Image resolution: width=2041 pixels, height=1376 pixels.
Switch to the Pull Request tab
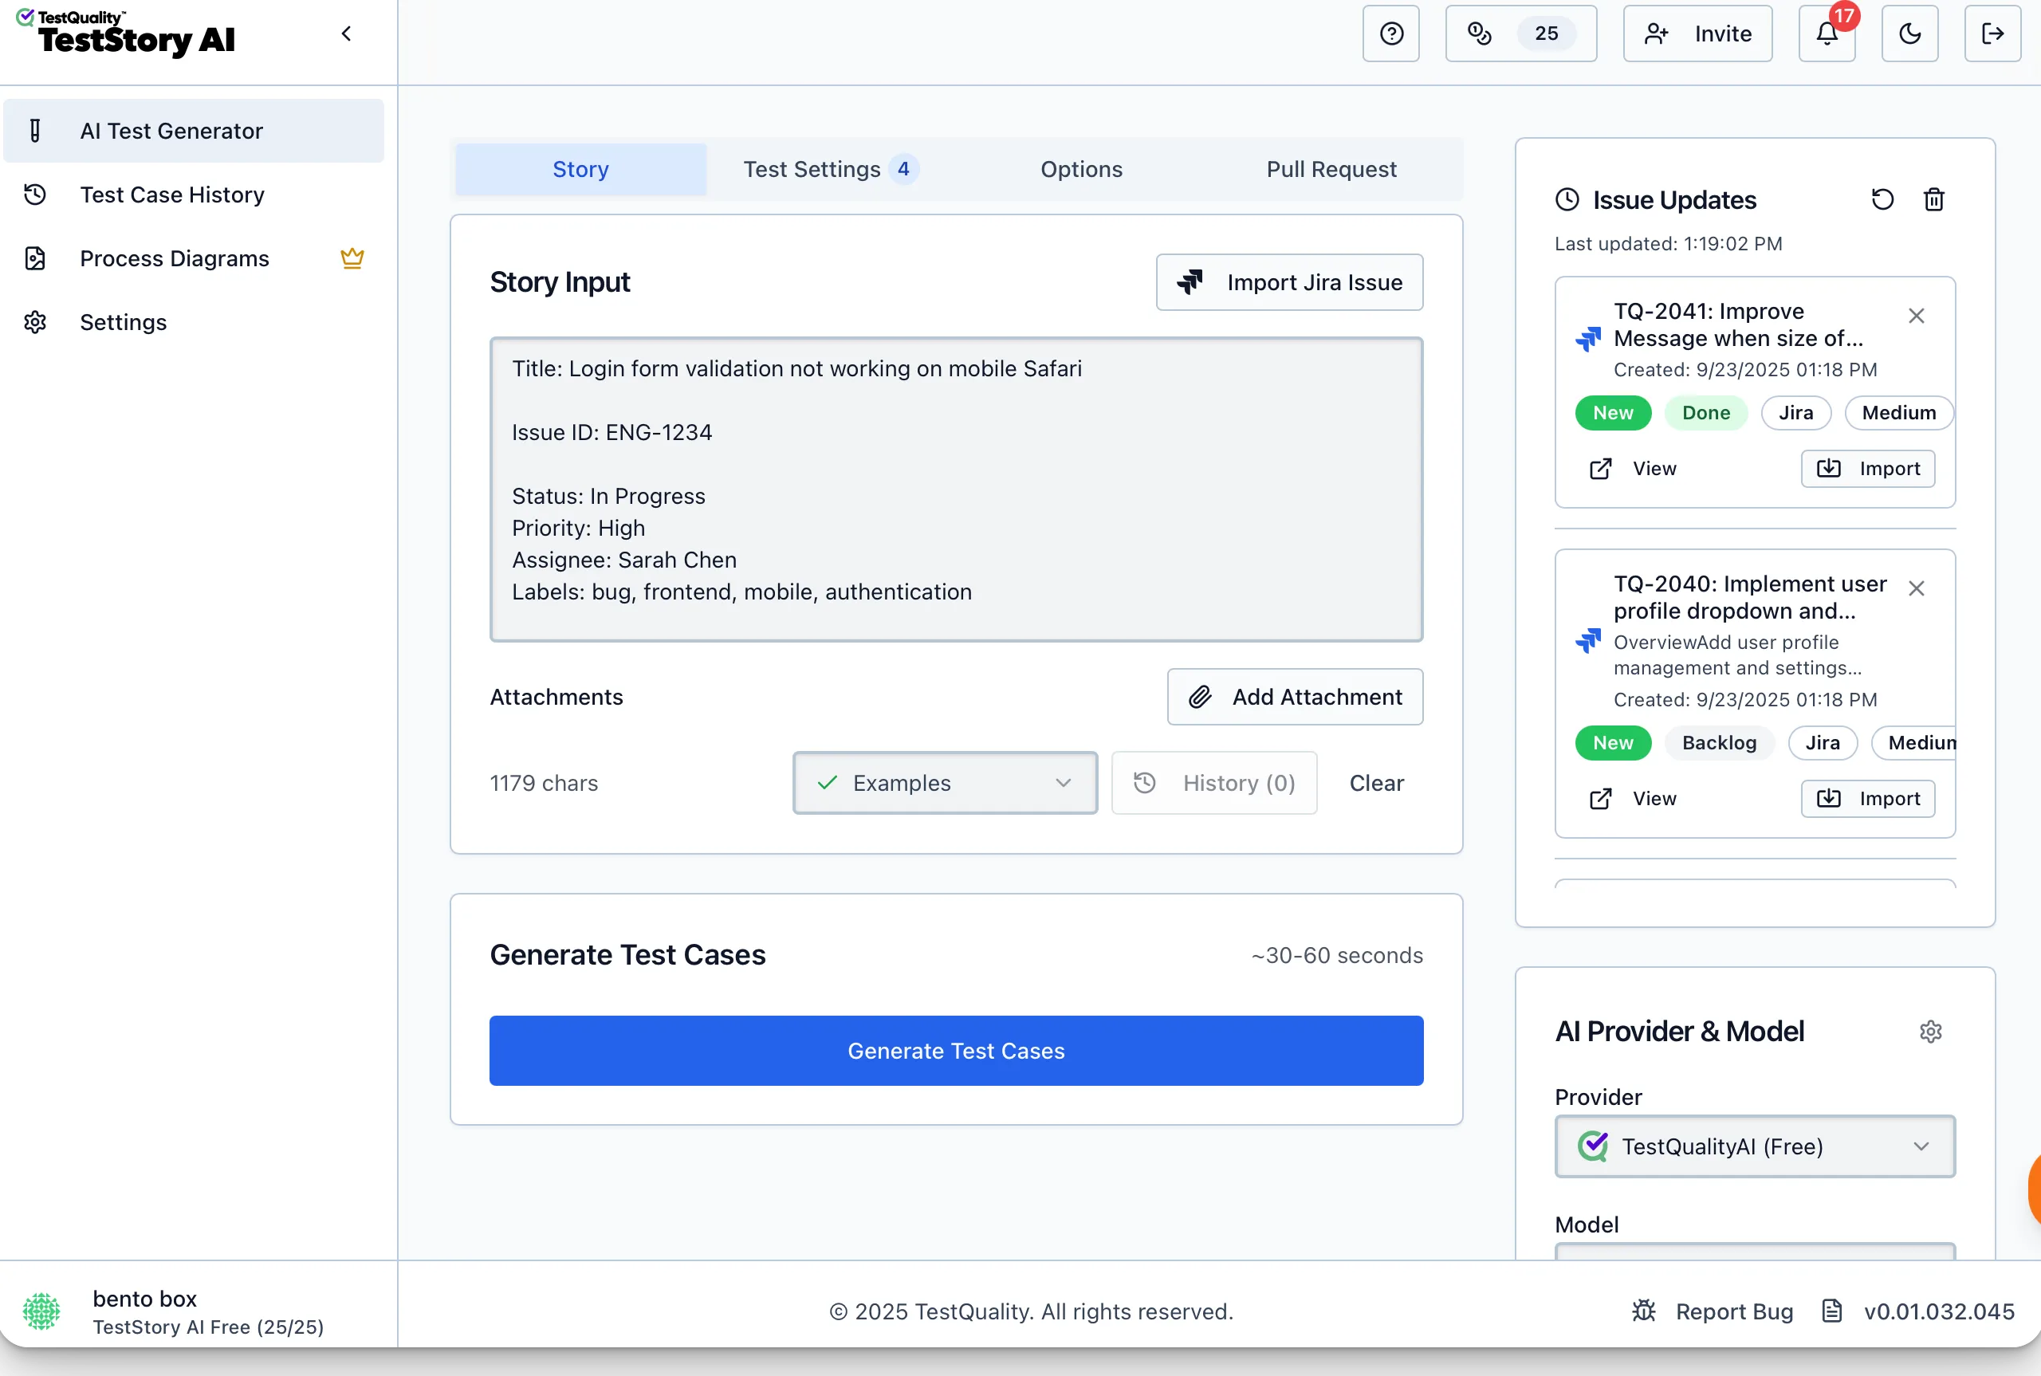point(1331,169)
